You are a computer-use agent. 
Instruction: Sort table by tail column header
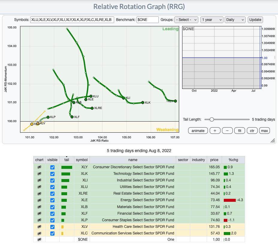[x=67, y=160]
